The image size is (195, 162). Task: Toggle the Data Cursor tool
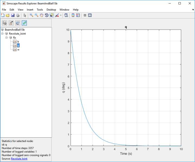click(x=52, y=15)
